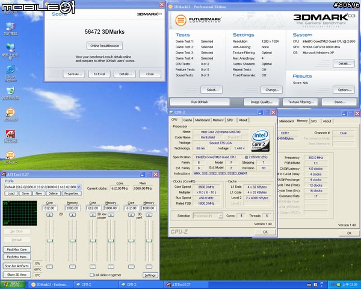Switch to the Cache tab in CPU-Z
Viewport: 361px width, 289px height.
click(x=188, y=120)
